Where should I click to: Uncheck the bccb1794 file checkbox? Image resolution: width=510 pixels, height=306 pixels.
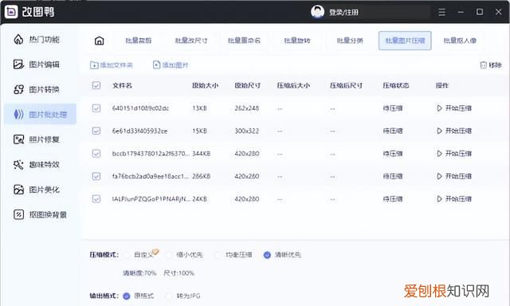[96, 154]
